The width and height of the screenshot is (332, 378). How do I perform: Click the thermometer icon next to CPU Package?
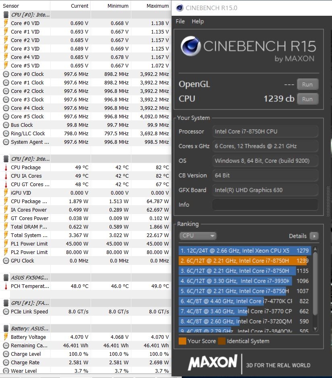[6, 167]
